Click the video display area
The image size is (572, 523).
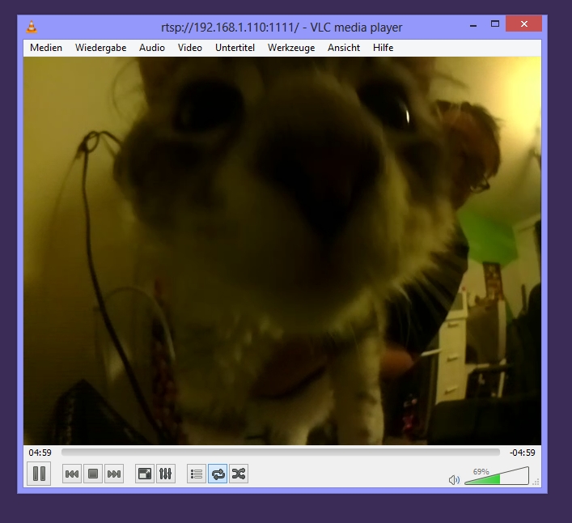click(x=282, y=251)
